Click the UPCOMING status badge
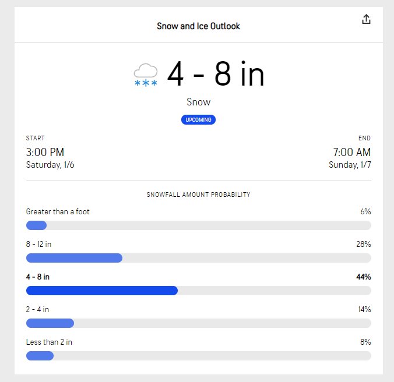394x382 pixels. point(198,120)
